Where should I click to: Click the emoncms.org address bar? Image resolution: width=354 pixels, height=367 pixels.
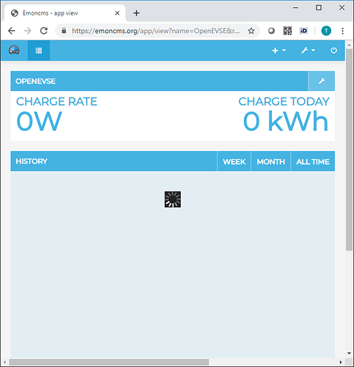coord(156,31)
